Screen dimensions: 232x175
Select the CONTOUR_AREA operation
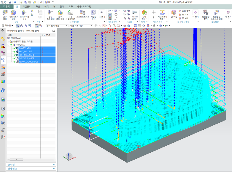click(26, 58)
